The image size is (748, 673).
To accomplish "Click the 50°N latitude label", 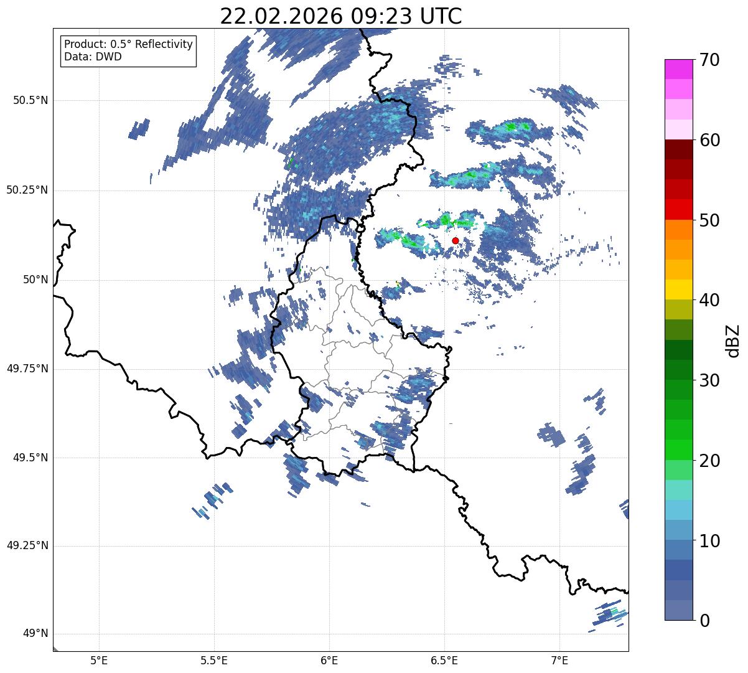I will click(35, 280).
